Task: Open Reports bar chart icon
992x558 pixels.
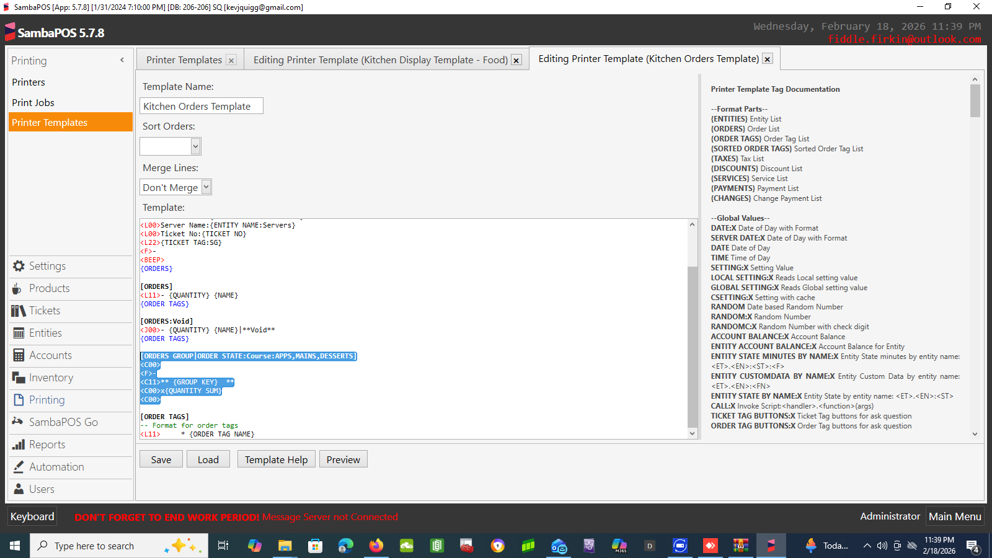Action: pos(19,445)
